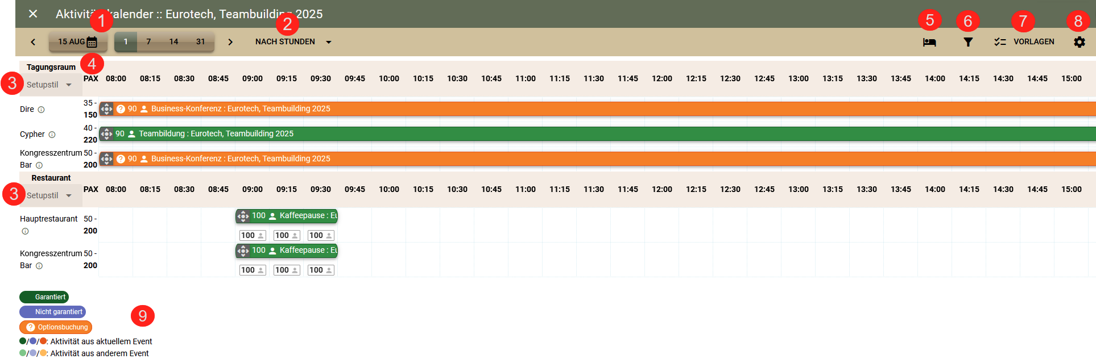Open the Teambildung event bar in Cypher
The width and height of the screenshot is (1096, 363).
click(597, 133)
